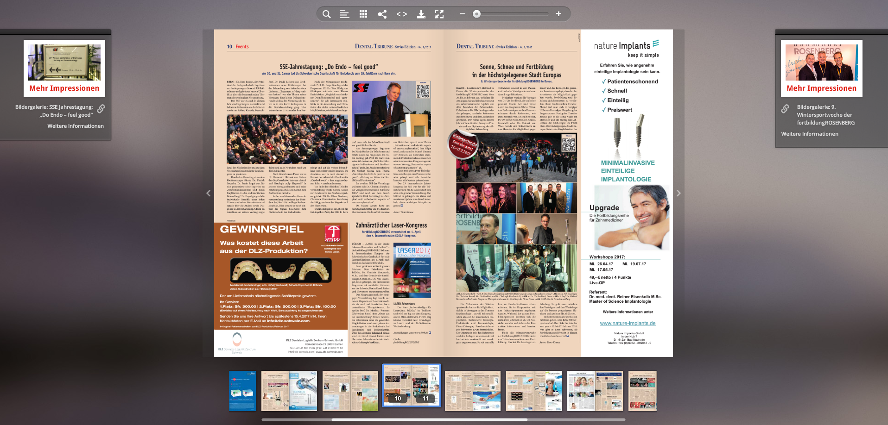Go to the previous page arrow
Image resolution: width=888 pixels, height=425 pixels.
pos(208,193)
